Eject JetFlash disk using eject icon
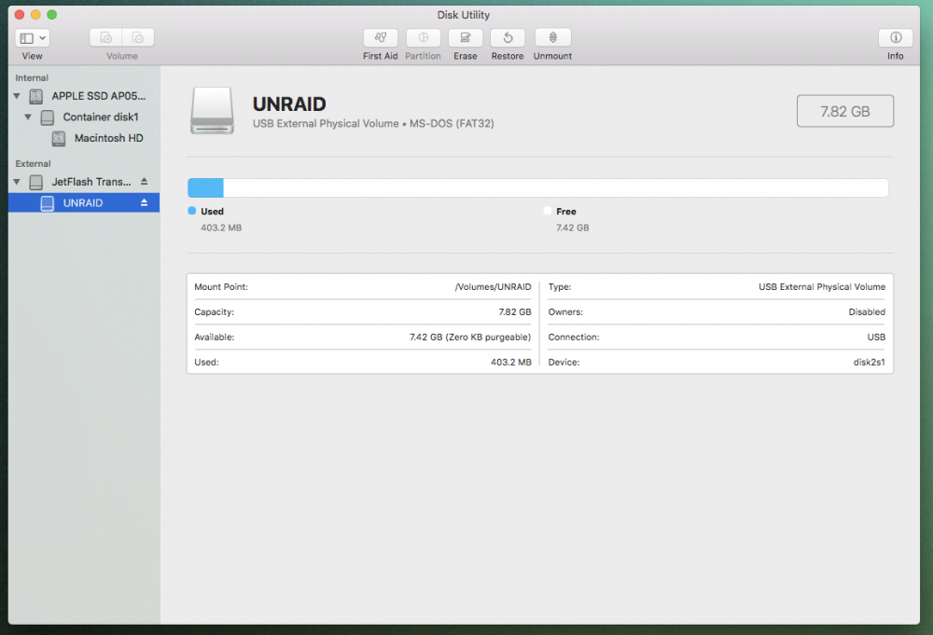The width and height of the screenshot is (933, 635). pyautogui.click(x=144, y=181)
